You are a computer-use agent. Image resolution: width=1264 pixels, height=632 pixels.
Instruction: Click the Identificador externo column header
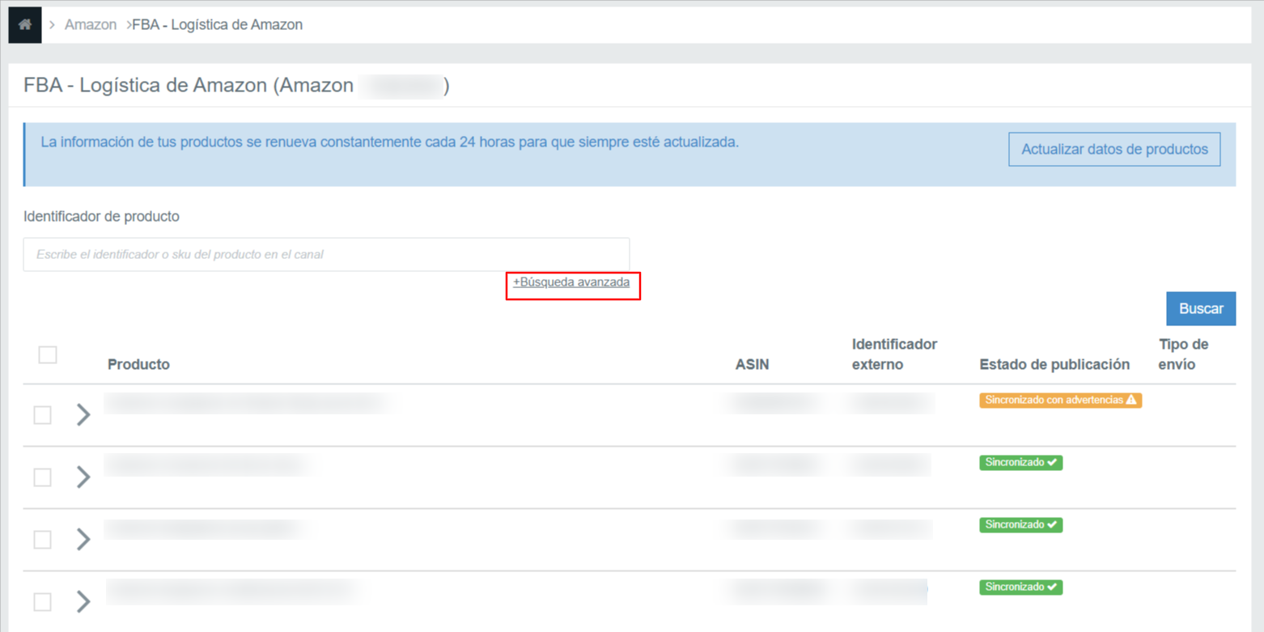[x=894, y=354]
